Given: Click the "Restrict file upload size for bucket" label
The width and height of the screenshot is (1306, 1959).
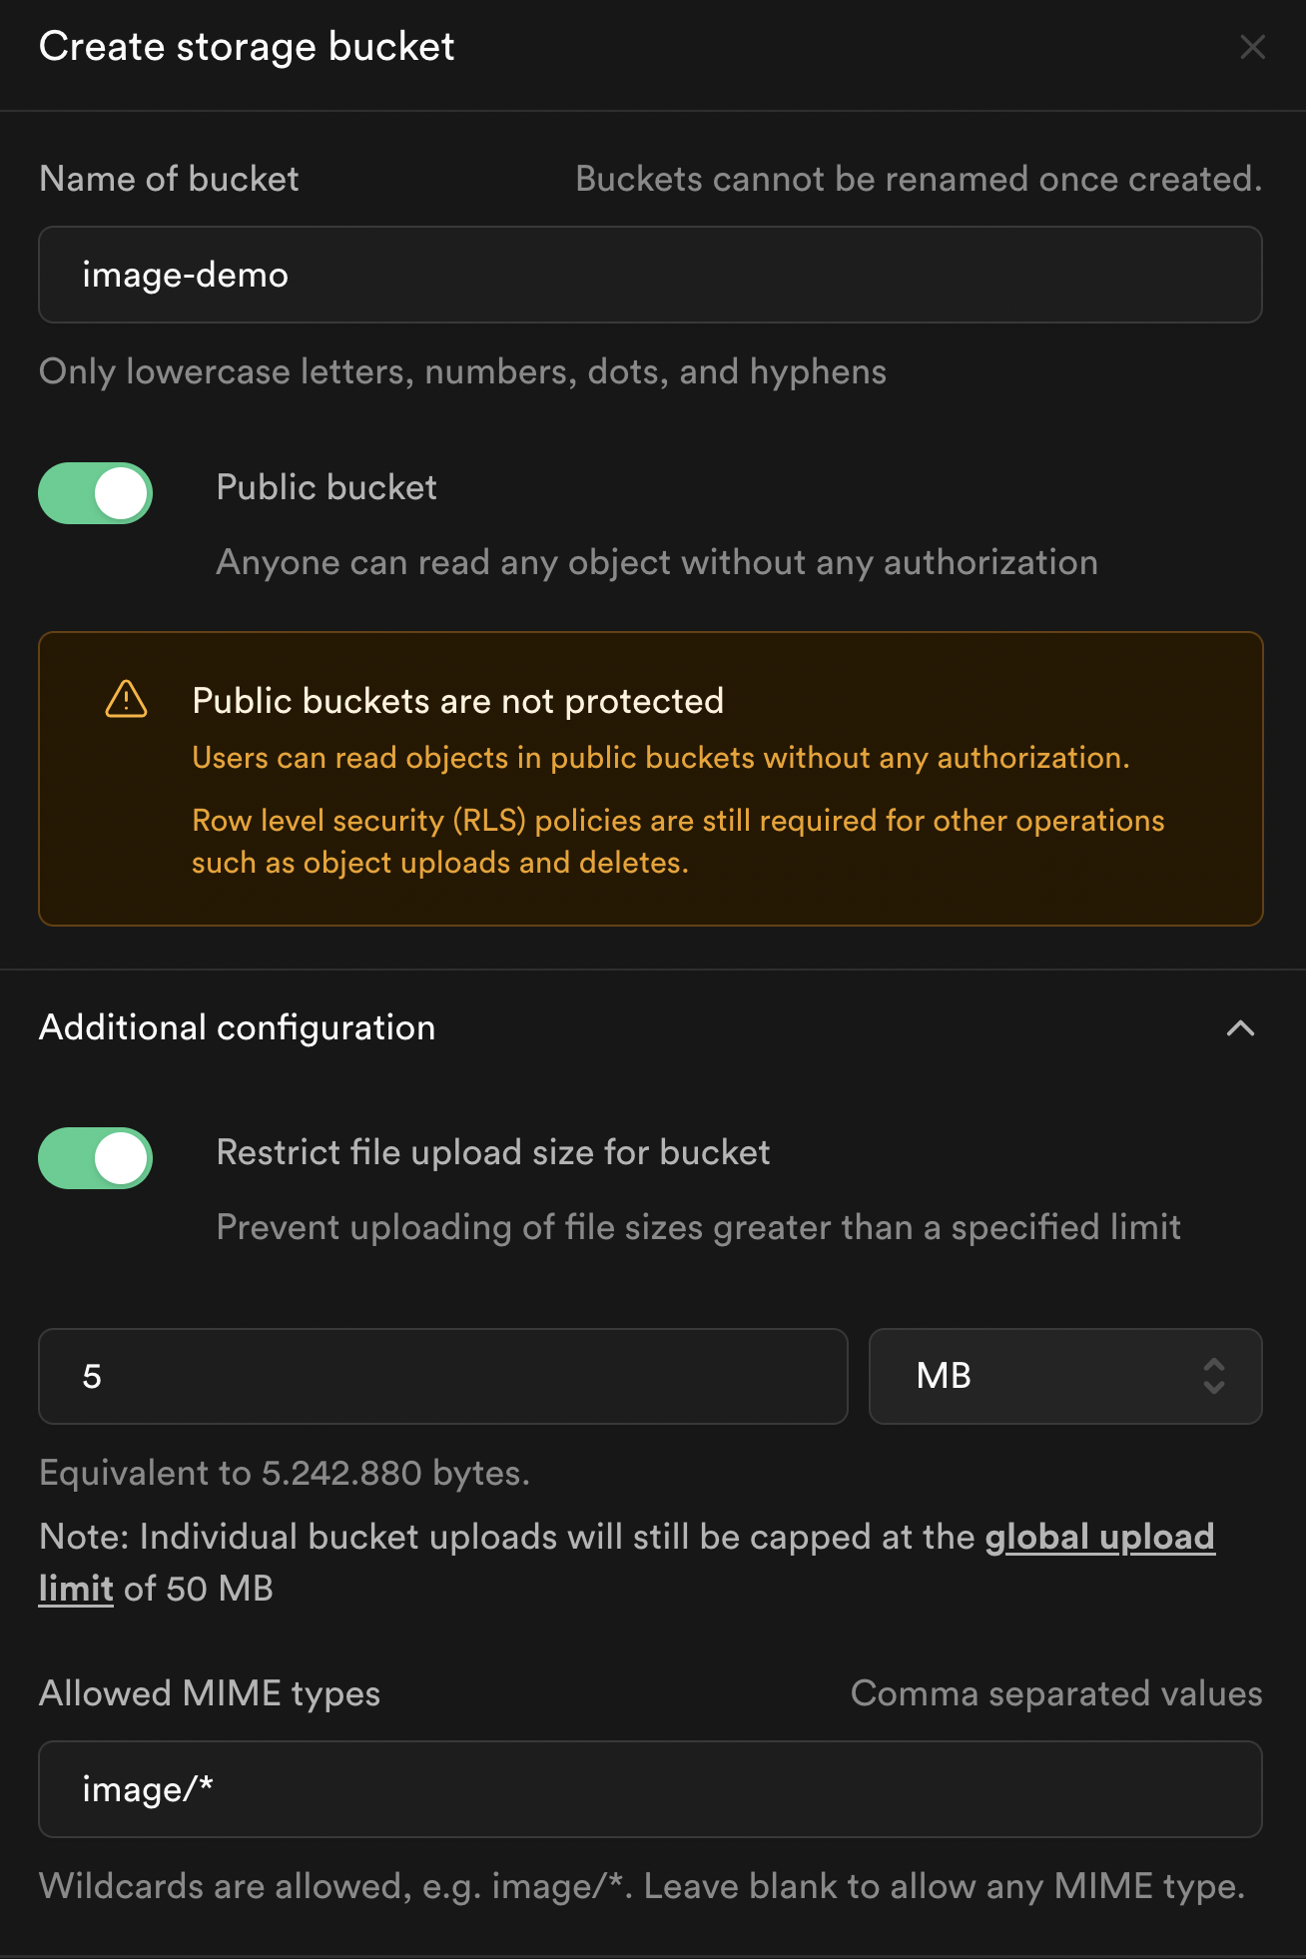Looking at the screenshot, I should 493,1152.
